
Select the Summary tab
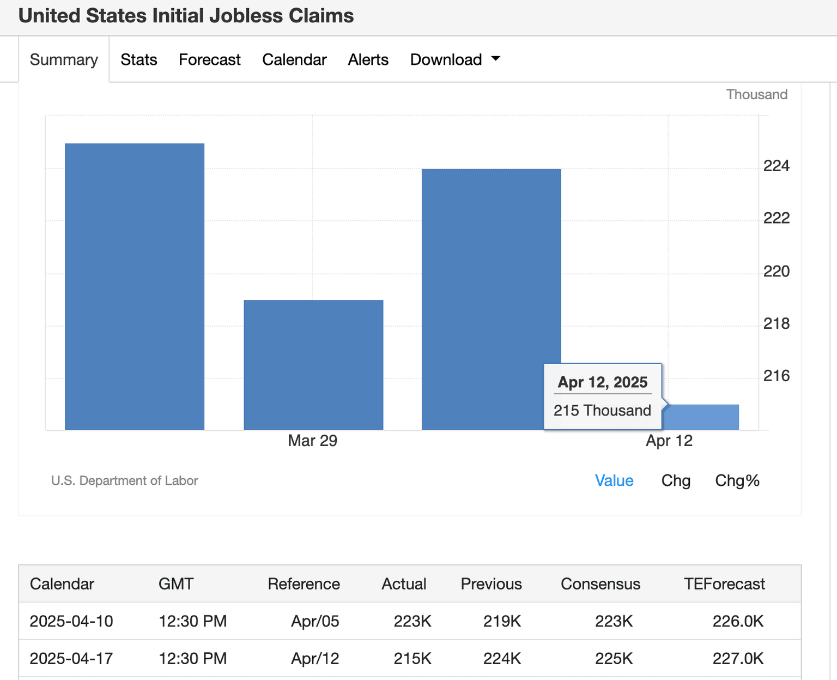(63, 59)
